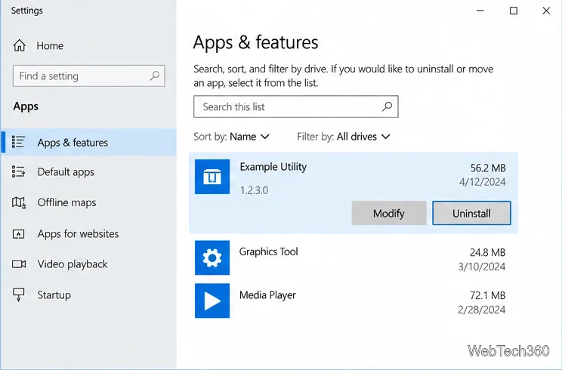This screenshot has width=562, height=370.
Task: Click the Apps section heading in sidebar
Action: pos(26,106)
